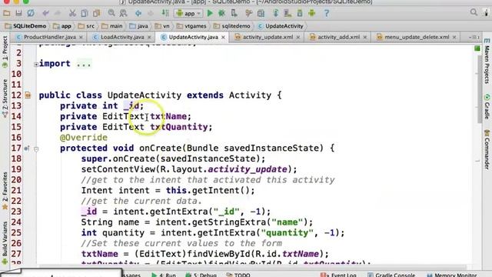The image size is (492, 277).
Task: Close the activity_add.xml tab
Action: click(365, 37)
